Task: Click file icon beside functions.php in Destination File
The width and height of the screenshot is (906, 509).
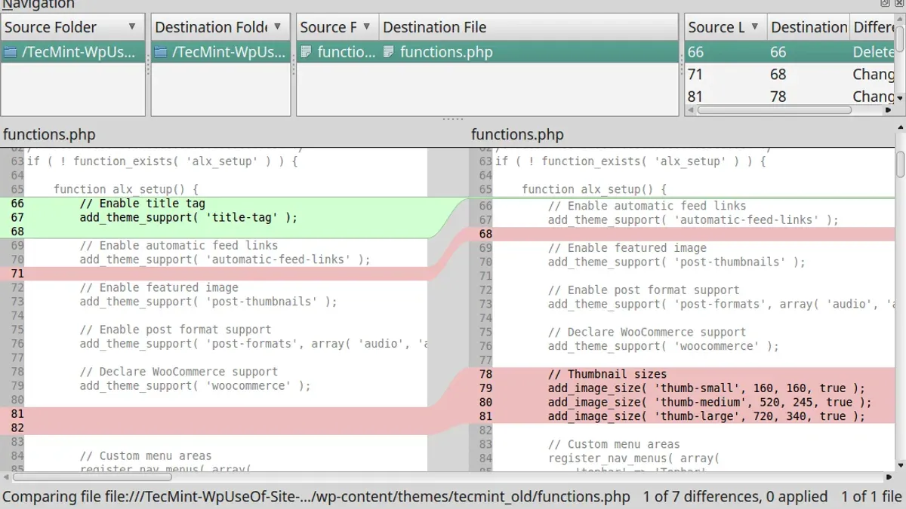Action: pos(388,52)
